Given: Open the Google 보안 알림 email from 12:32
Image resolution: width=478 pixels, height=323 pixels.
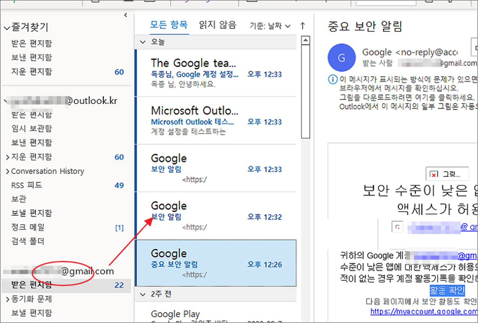Looking at the screenshot, I should pos(216,215).
